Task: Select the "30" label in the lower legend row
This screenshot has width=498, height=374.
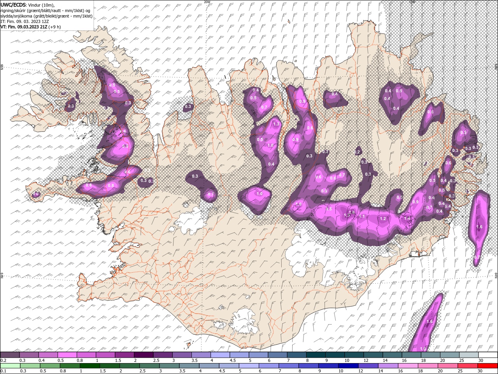Action: tap(481, 371)
